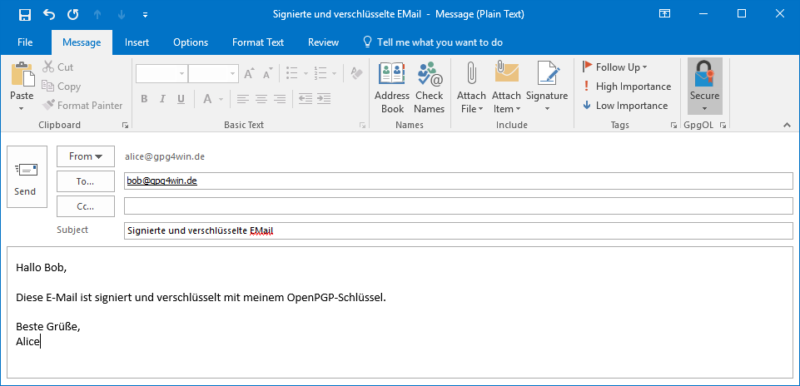Switch to the Insert ribbon tab
This screenshot has width=800, height=386.
137,42
